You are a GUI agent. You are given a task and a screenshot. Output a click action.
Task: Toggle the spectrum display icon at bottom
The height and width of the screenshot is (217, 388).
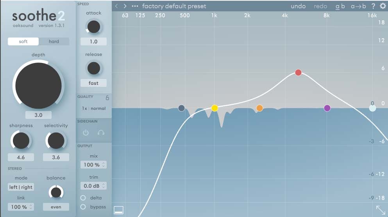tap(118, 210)
